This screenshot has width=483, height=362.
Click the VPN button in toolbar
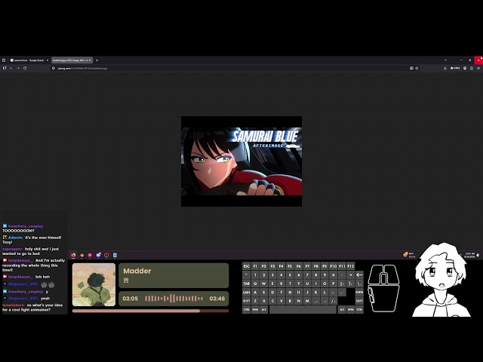pos(455,69)
